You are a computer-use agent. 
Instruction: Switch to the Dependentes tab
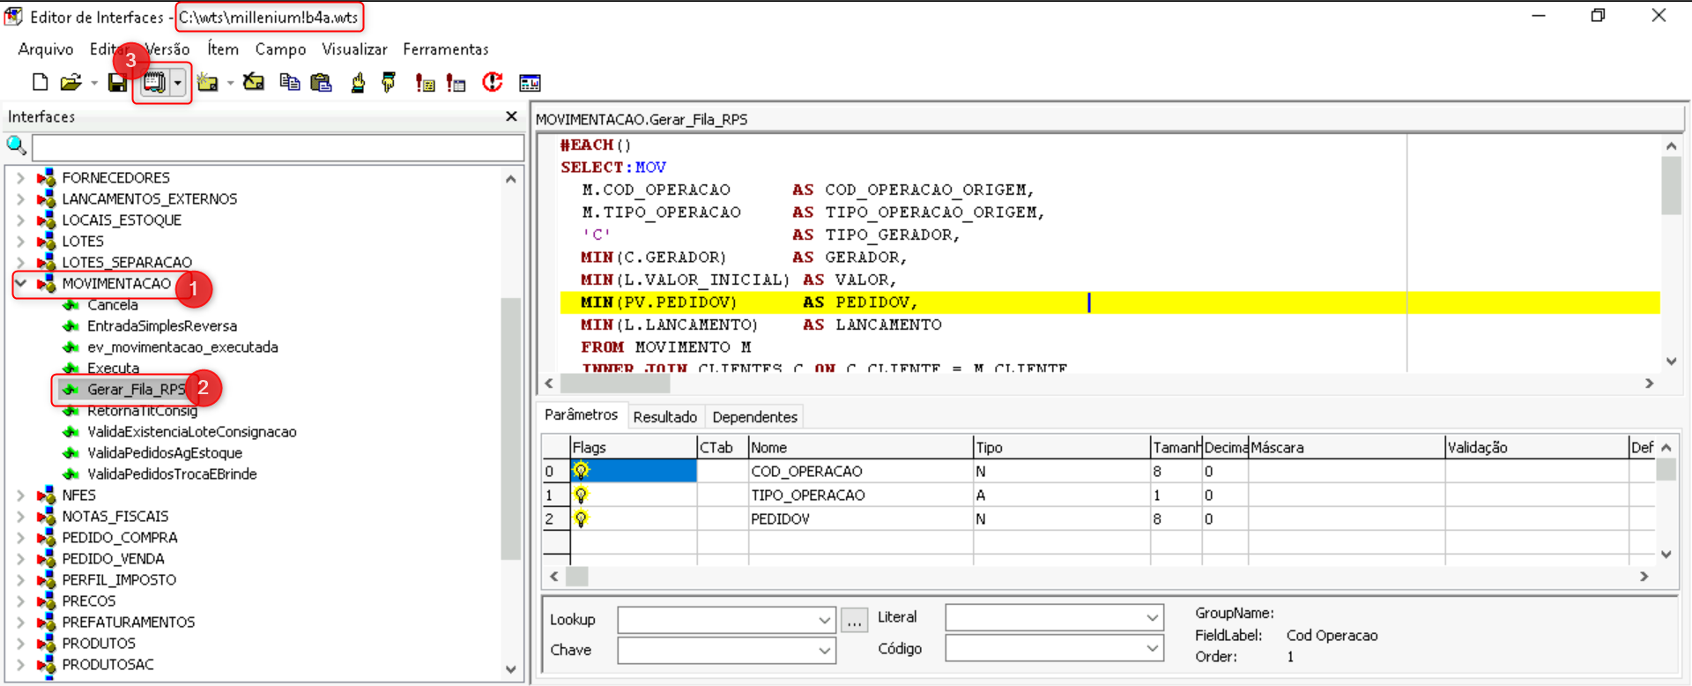tap(754, 417)
